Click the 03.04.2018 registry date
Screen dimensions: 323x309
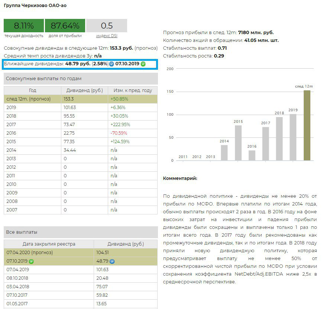pyautogui.click(x=18, y=287)
